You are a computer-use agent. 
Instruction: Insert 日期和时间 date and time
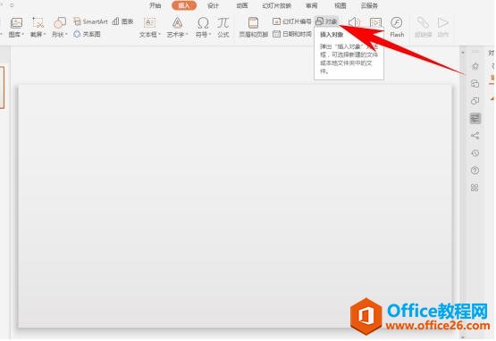pos(291,34)
